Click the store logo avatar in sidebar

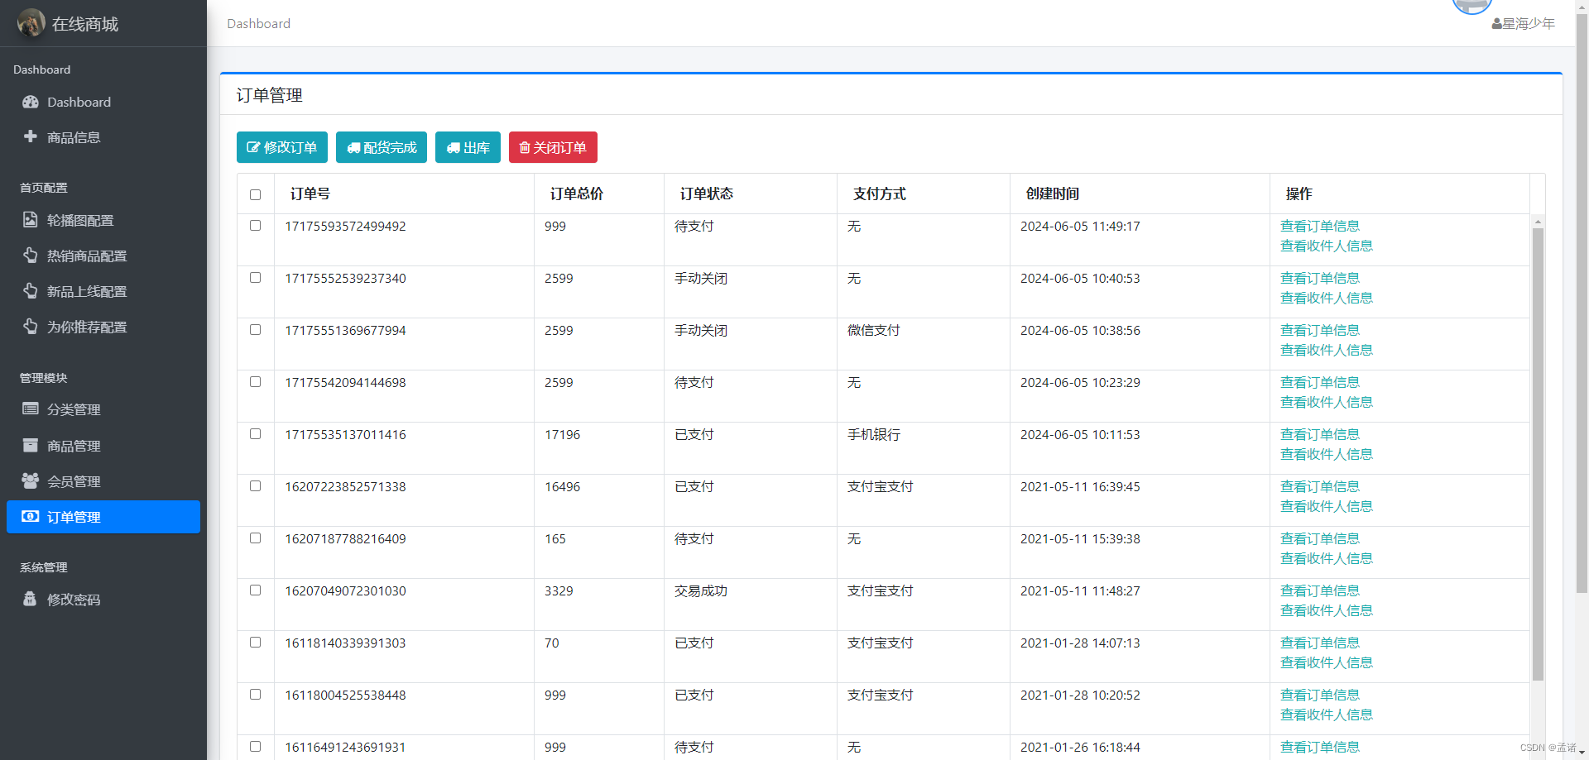pyautogui.click(x=31, y=23)
